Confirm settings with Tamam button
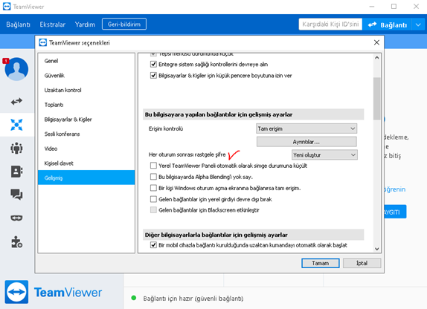The image size is (427, 309). pos(321,263)
